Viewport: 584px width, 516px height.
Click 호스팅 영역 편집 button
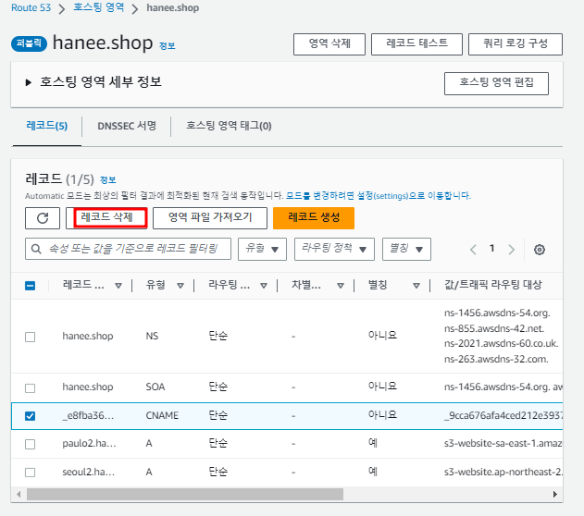[x=496, y=83]
